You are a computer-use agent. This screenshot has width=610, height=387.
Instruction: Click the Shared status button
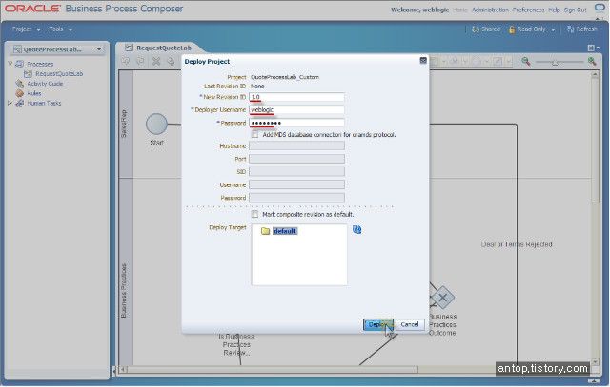pyautogui.click(x=486, y=29)
